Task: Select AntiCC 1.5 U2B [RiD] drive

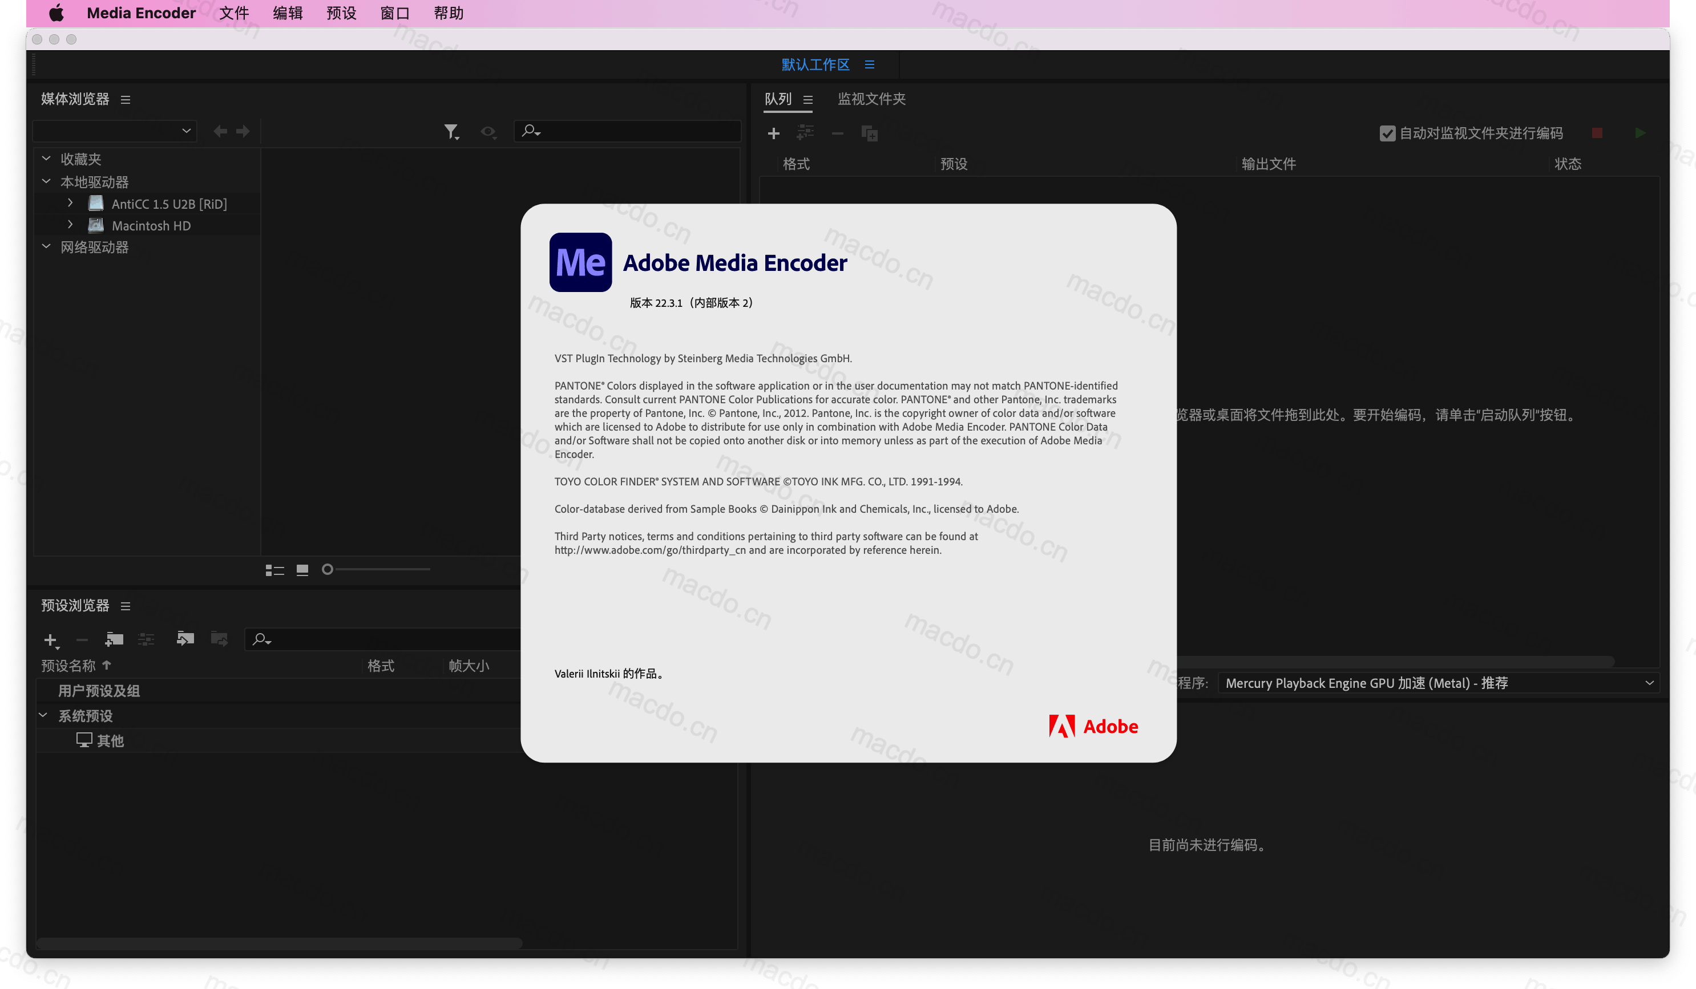Action: (x=169, y=204)
